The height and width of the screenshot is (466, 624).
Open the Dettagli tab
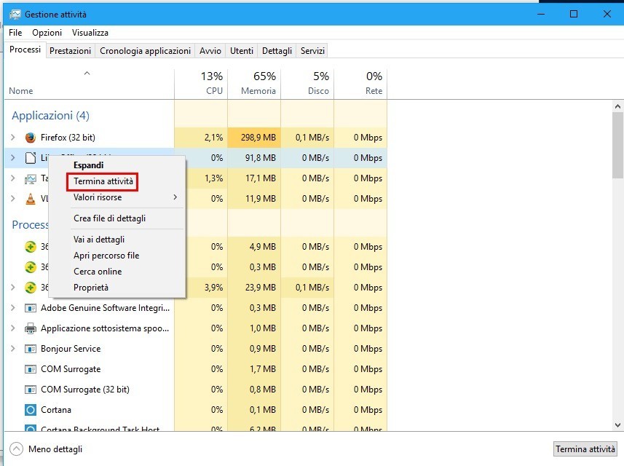(277, 51)
